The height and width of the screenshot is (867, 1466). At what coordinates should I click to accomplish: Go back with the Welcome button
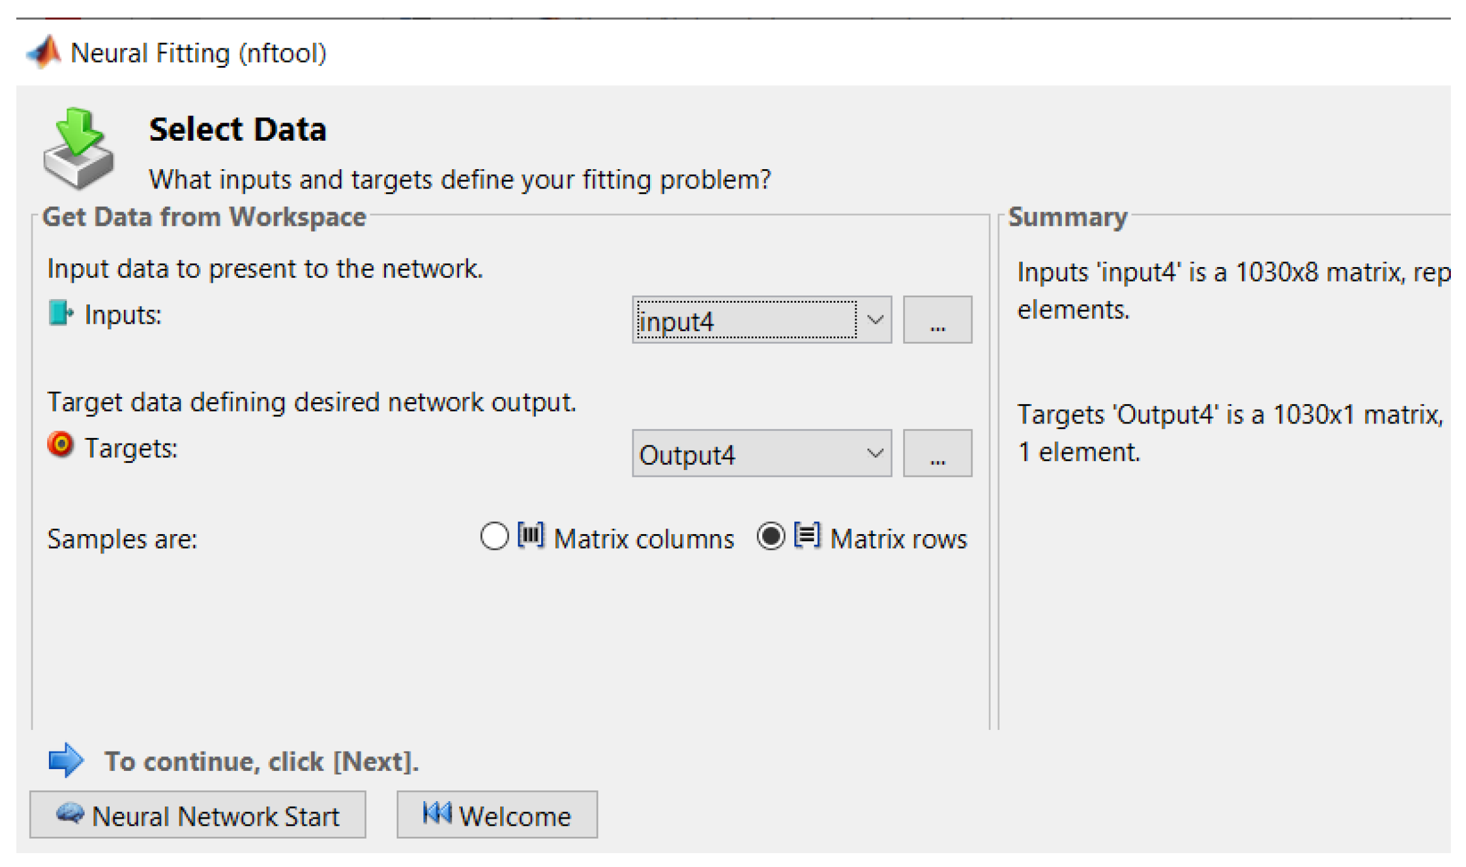click(497, 816)
